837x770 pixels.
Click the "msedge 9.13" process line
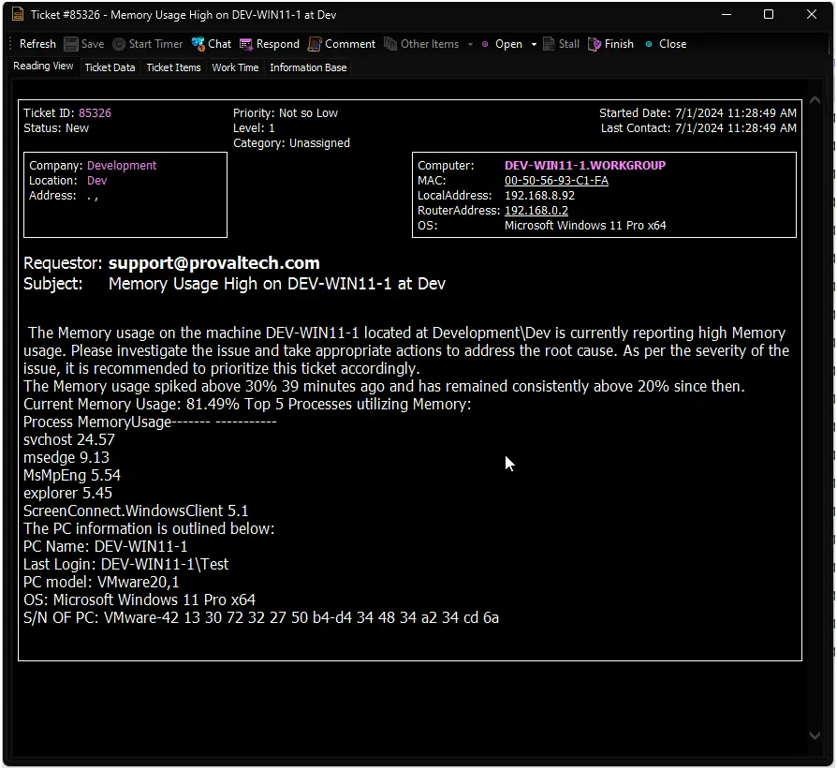(66, 458)
